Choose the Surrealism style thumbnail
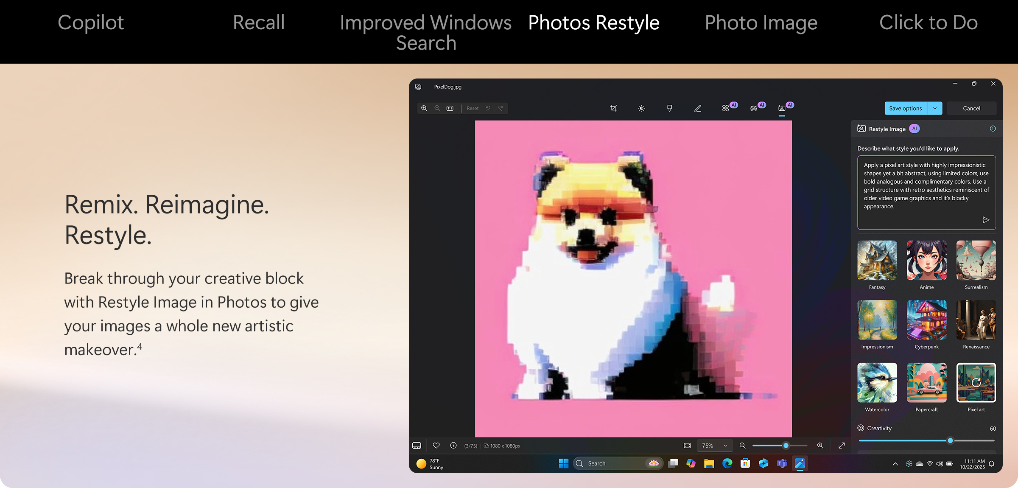This screenshot has width=1018, height=488. (x=976, y=260)
